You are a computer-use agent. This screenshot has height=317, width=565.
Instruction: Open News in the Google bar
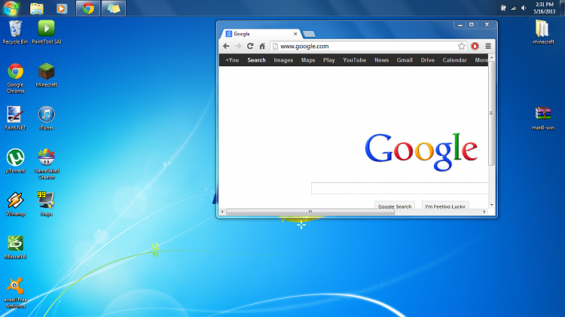coord(381,60)
